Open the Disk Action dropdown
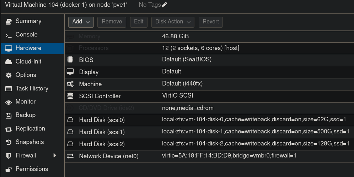Viewport: 354px width, 177px height. point(173,22)
